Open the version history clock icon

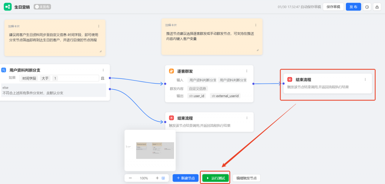tap(367, 7)
